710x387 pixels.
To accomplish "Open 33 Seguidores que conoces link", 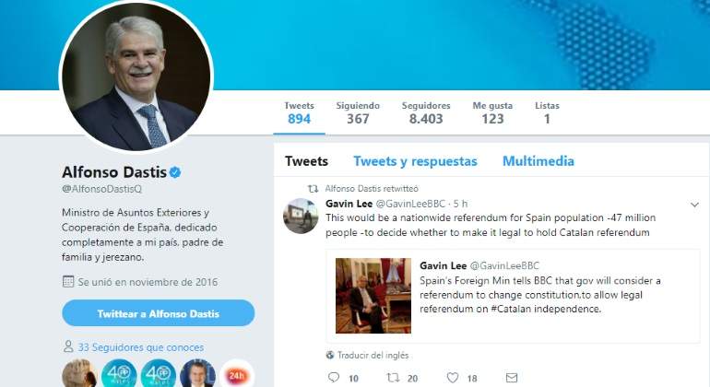I will coord(140,347).
